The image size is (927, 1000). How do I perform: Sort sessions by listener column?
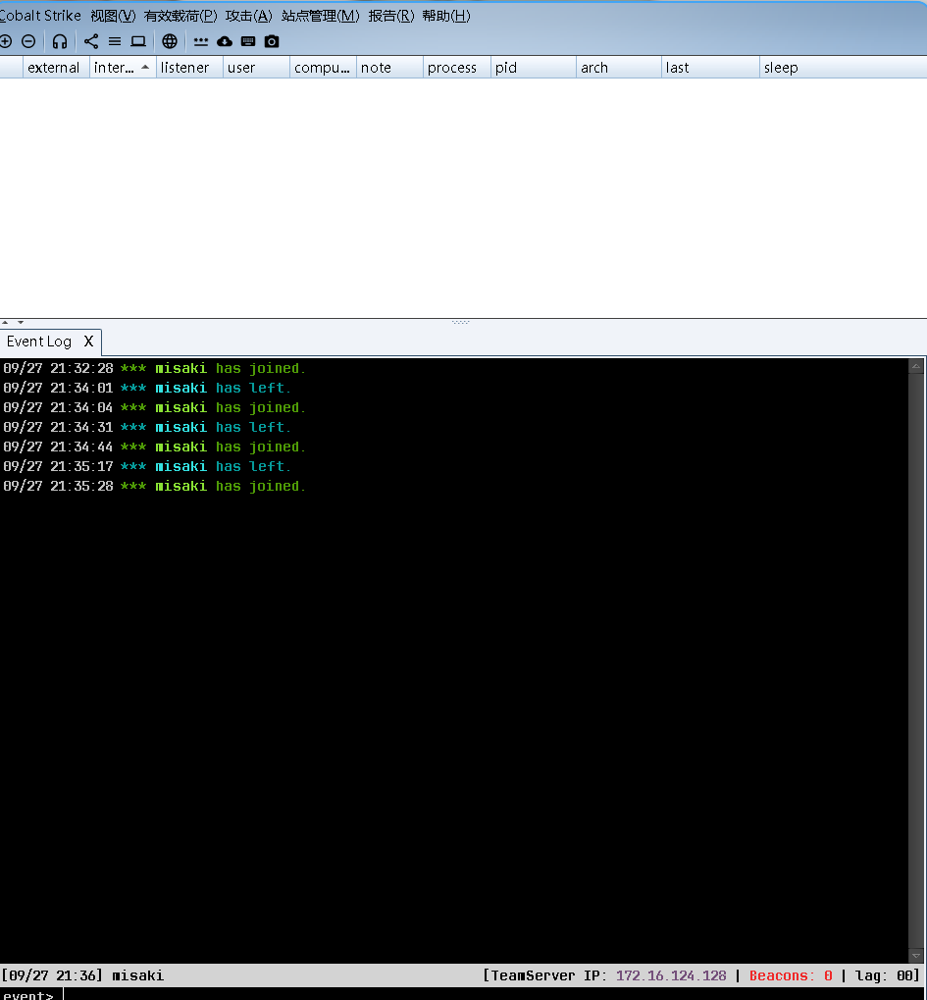(x=190, y=67)
